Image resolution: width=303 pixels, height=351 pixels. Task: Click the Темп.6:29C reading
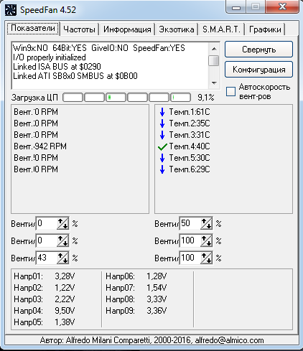click(x=190, y=169)
